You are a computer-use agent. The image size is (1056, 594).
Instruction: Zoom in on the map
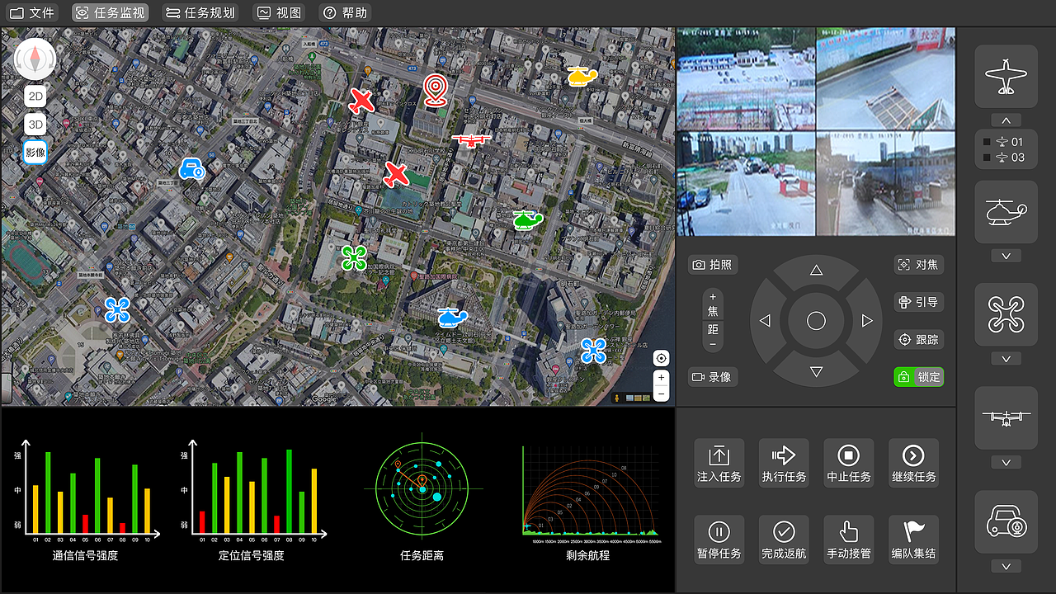point(661,377)
